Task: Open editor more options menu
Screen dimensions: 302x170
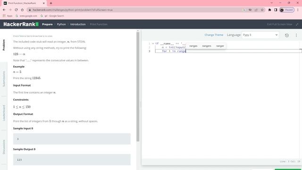Action: 296,35
